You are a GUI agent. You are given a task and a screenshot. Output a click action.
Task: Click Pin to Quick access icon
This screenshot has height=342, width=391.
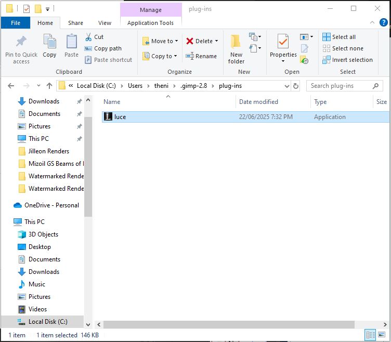(x=21, y=42)
